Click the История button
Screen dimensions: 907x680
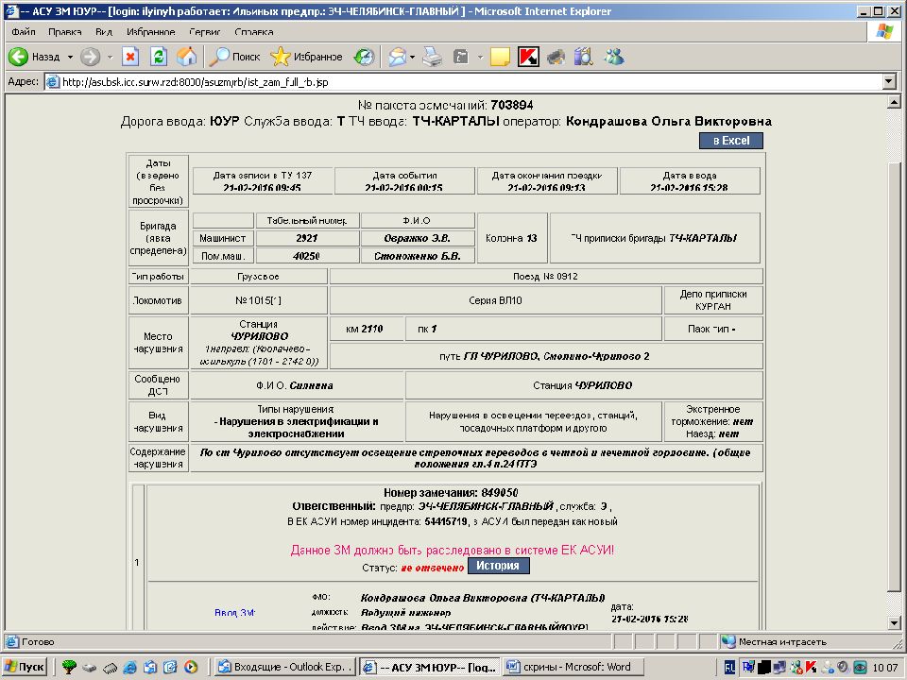click(x=498, y=566)
